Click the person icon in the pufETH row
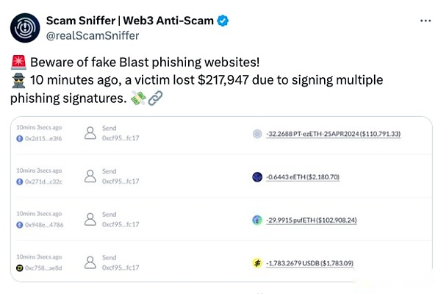441x294 pixels. [x=90, y=219]
